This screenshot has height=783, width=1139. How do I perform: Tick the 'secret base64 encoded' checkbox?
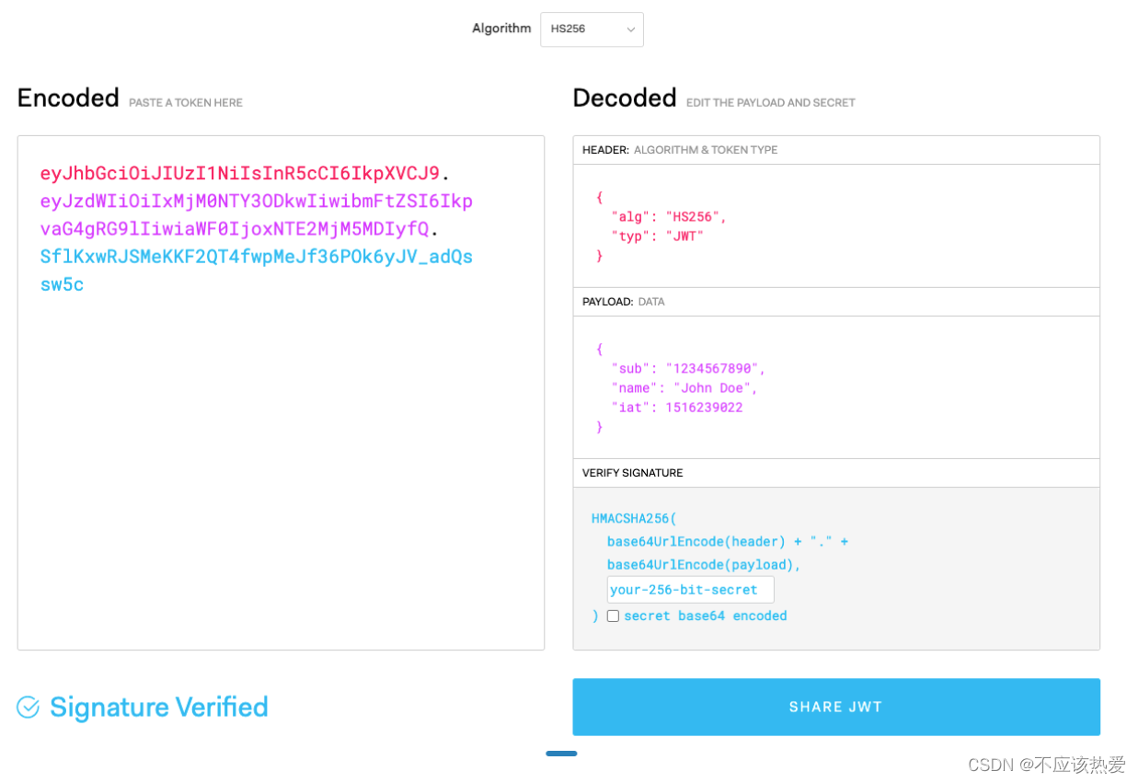coord(613,616)
